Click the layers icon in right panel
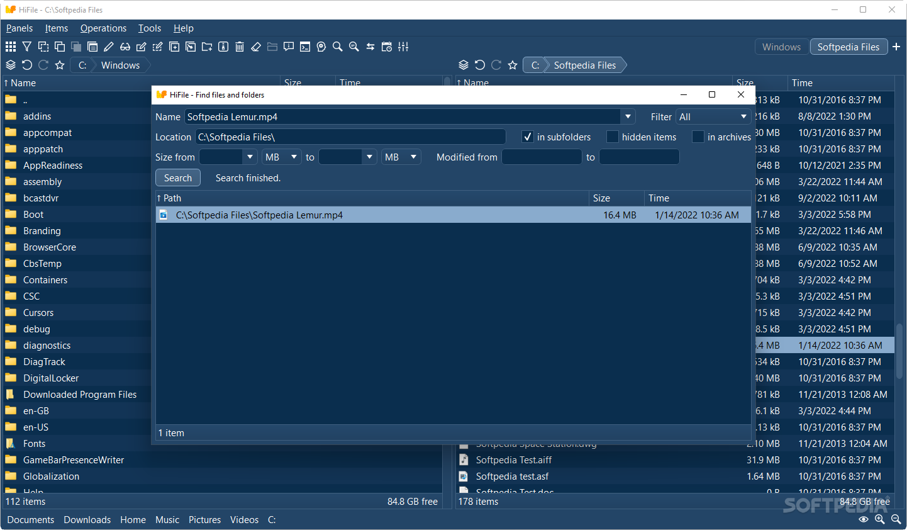 click(464, 65)
